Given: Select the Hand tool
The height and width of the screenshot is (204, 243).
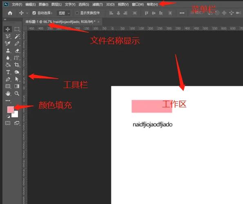Looking at the screenshot, I should [x=8, y=93].
